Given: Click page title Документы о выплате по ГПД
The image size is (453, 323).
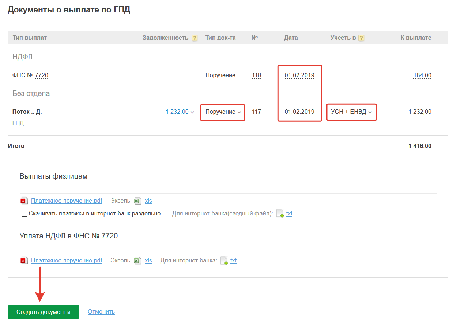Looking at the screenshot, I should (69, 10).
